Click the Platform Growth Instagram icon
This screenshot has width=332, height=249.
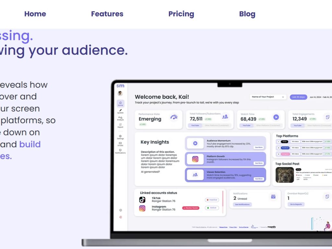point(195,159)
